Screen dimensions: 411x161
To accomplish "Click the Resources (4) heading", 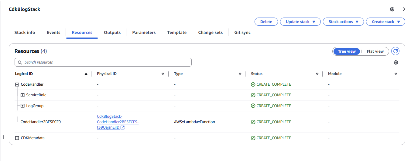I will pyautogui.click(x=31, y=51).
